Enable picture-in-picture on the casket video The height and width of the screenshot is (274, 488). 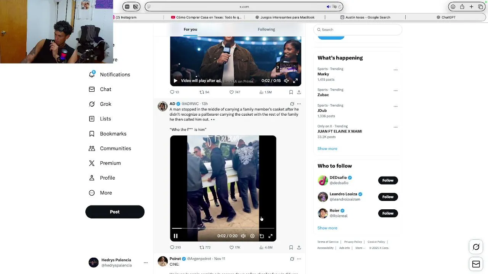[x=262, y=236]
